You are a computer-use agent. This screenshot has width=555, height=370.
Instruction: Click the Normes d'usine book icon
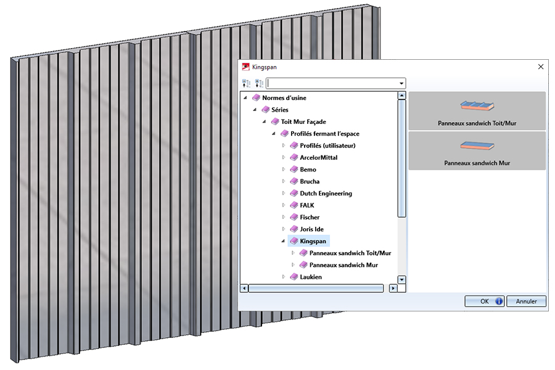[256, 98]
